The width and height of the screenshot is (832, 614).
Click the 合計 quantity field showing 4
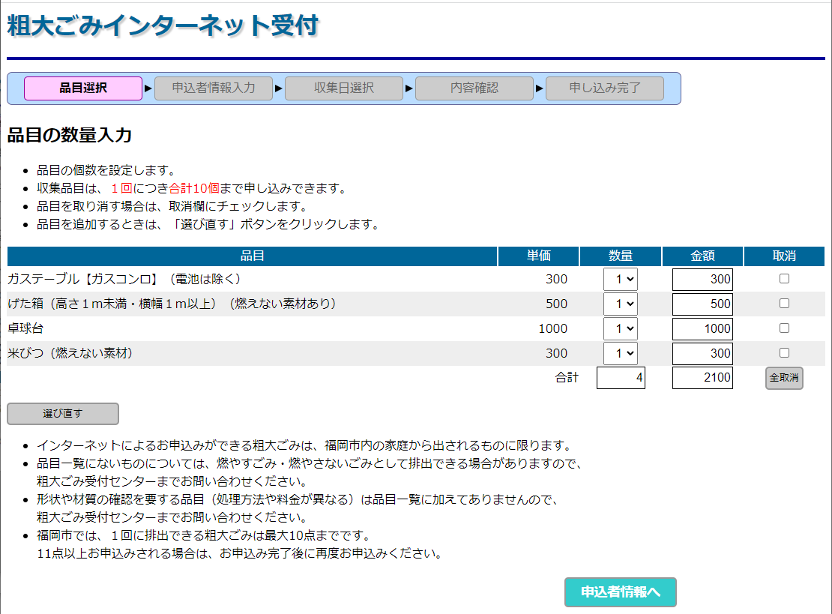[x=621, y=378]
